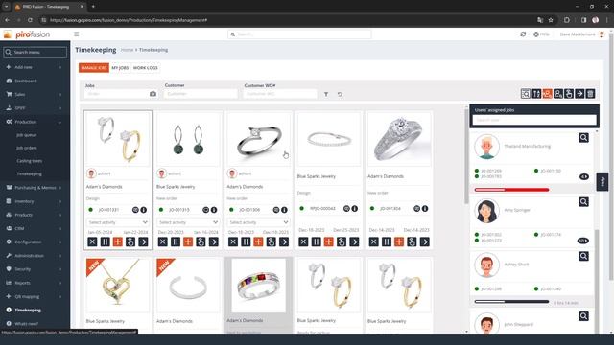
Task: Click the hand assign icon on job JO-001306
Action: click(x=271, y=241)
